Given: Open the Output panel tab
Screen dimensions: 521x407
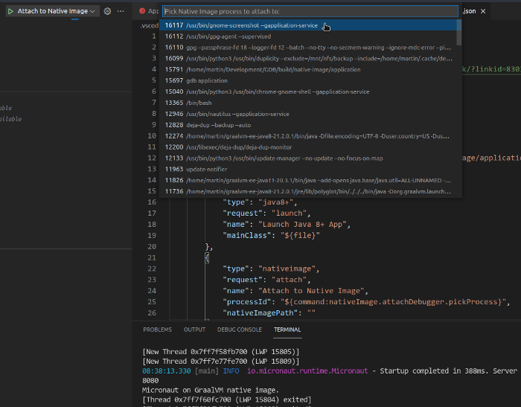Looking at the screenshot, I should point(194,330).
